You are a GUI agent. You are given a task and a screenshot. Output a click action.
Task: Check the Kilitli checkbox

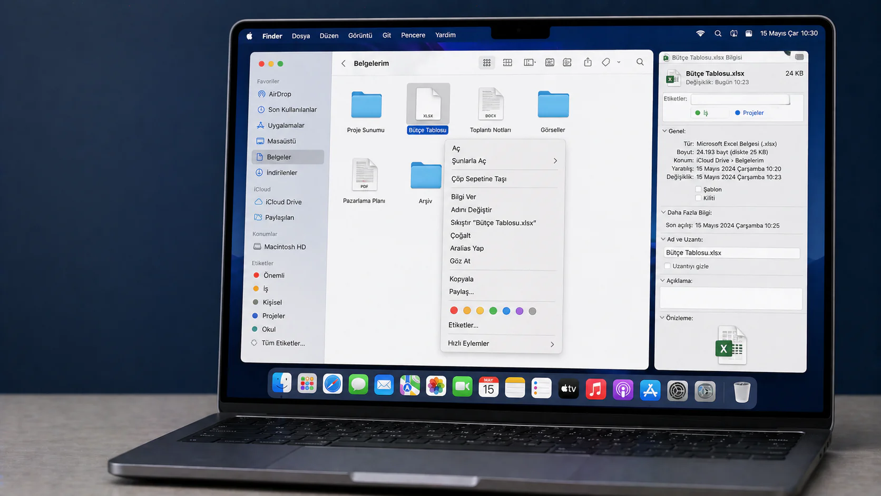tap(698, 198)
